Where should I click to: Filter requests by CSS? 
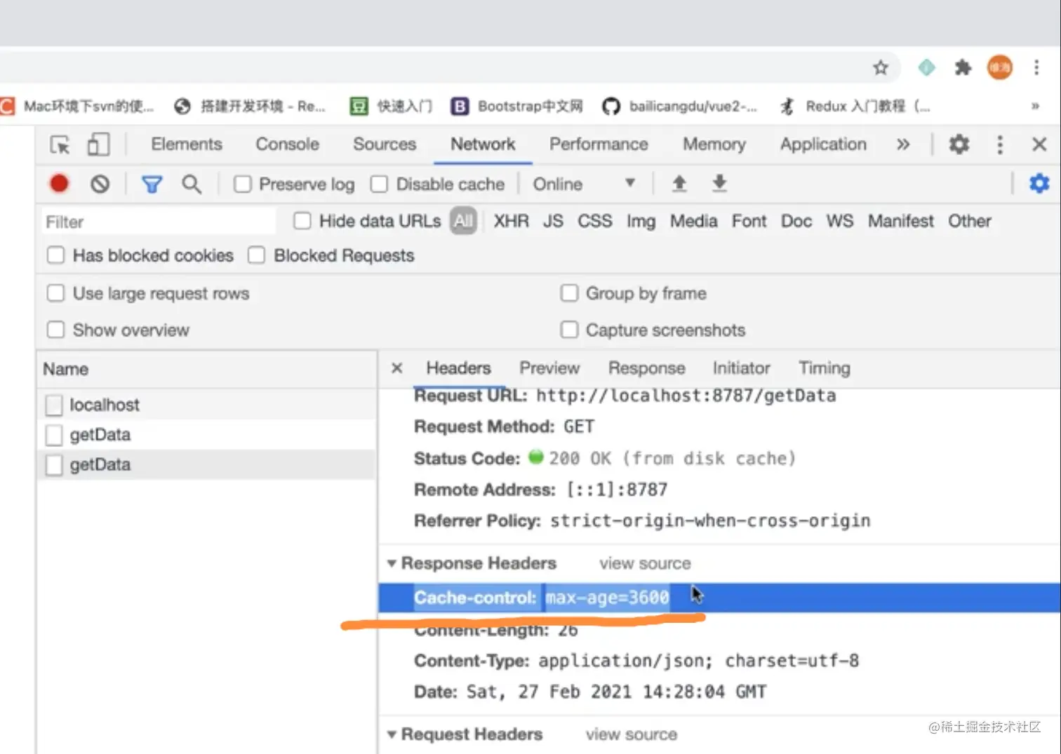[595, 221]
